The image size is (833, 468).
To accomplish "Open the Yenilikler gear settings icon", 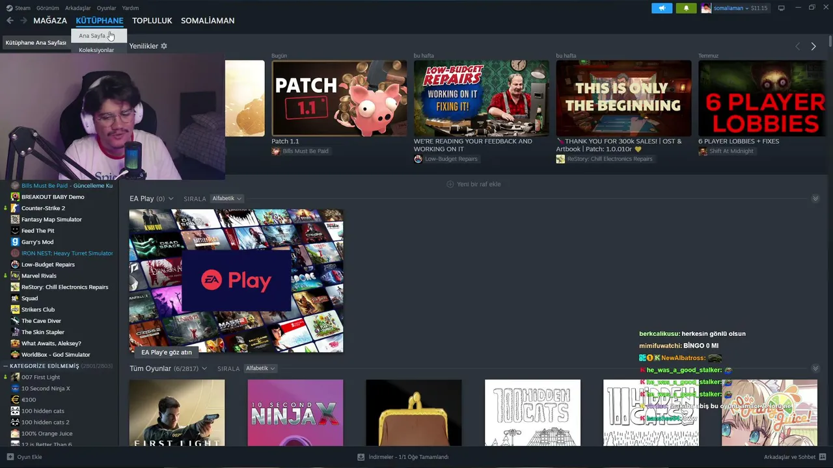I will [164, 46].
